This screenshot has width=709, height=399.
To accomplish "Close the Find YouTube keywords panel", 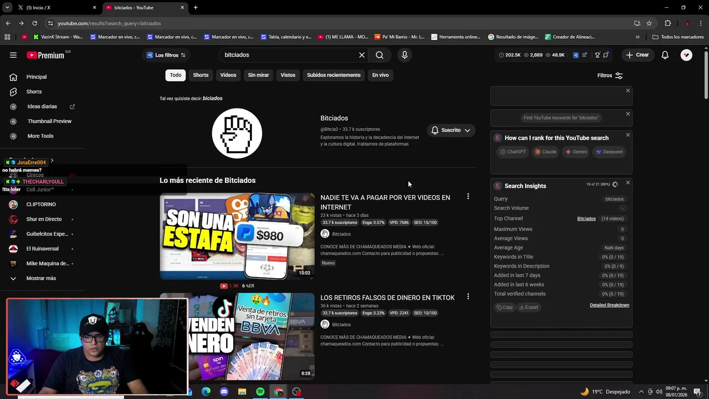I will pos(628,114).
